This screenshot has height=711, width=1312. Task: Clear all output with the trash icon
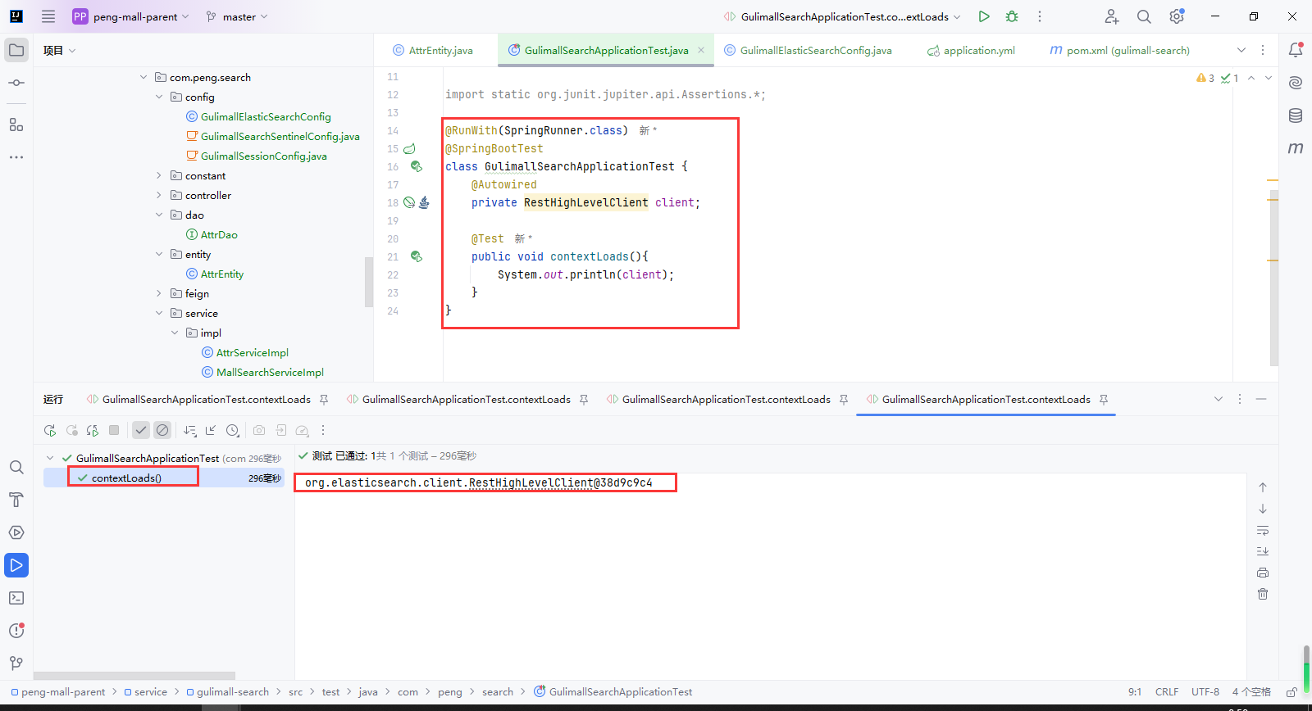click(x=1263, y=594)
